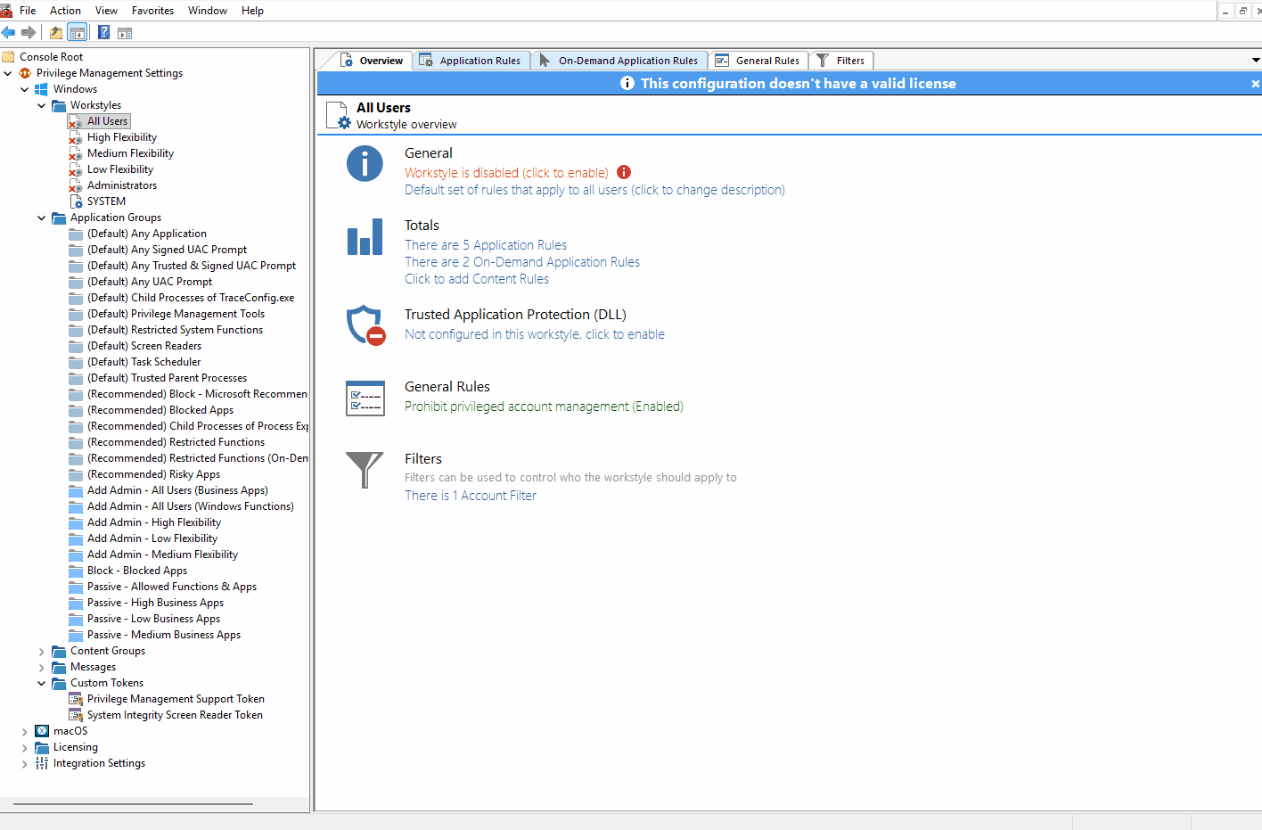This screenshot has height=830, width=1262.
Task: Select Add Admin - Low Flexibility group
Action: point(152,538)
